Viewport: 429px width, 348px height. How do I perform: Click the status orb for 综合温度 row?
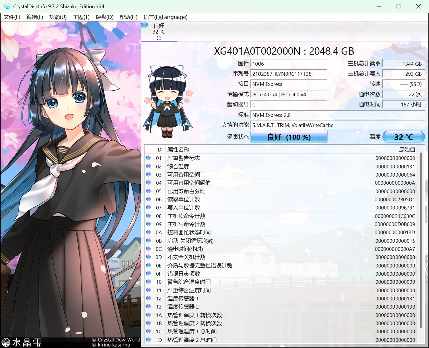(148, 166)
